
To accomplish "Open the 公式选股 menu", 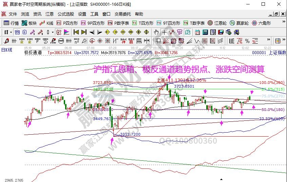I will tap(65, 14).
